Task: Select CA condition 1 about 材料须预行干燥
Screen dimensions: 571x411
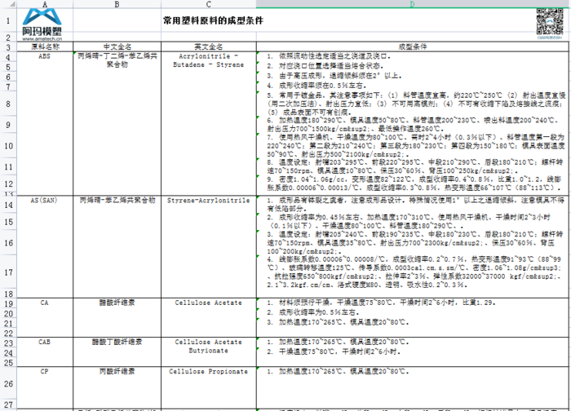Action: (x=412, y=303)
